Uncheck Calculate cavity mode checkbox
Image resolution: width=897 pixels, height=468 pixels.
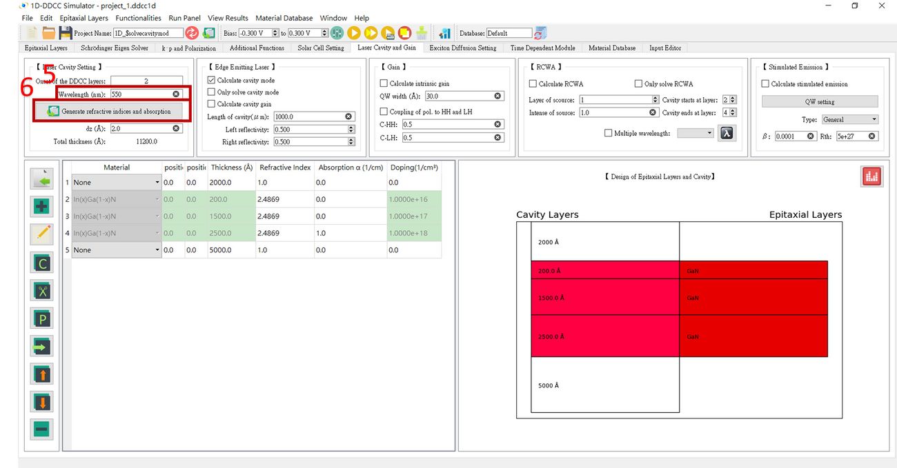point(212,81)
